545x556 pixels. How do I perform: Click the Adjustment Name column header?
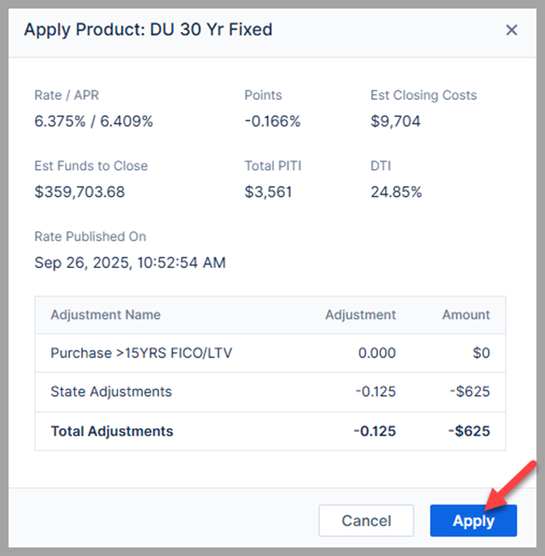click(x=106, y=315)
